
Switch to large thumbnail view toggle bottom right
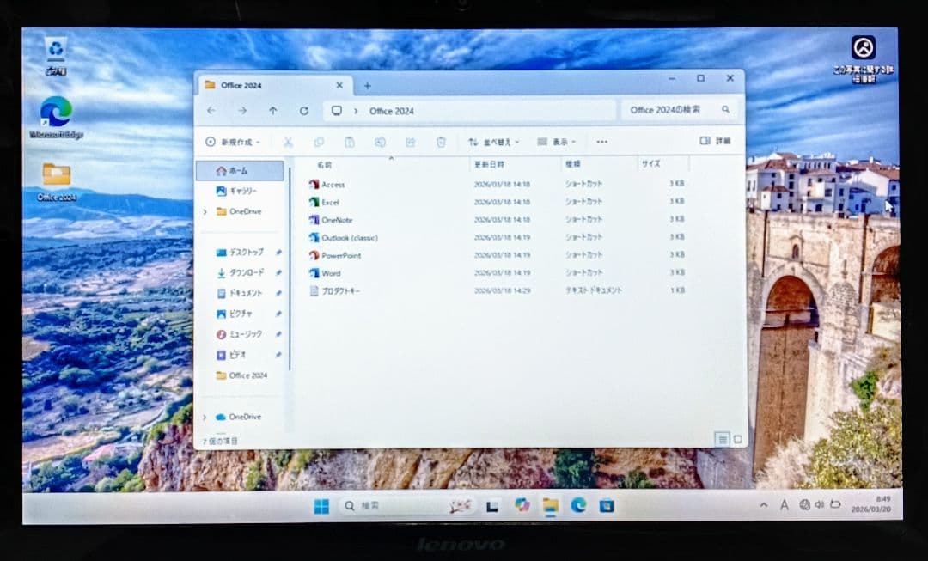pos(737,438)
